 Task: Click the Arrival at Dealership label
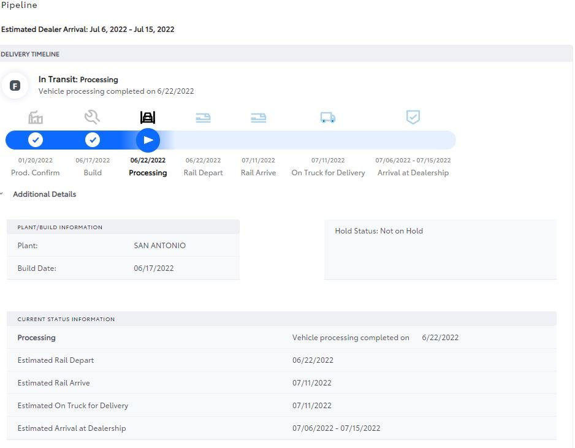(413, 173)
